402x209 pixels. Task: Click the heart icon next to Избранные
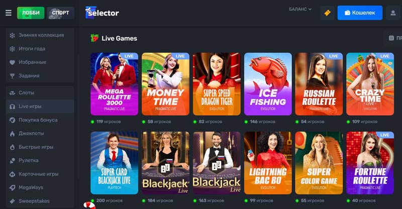12,62
